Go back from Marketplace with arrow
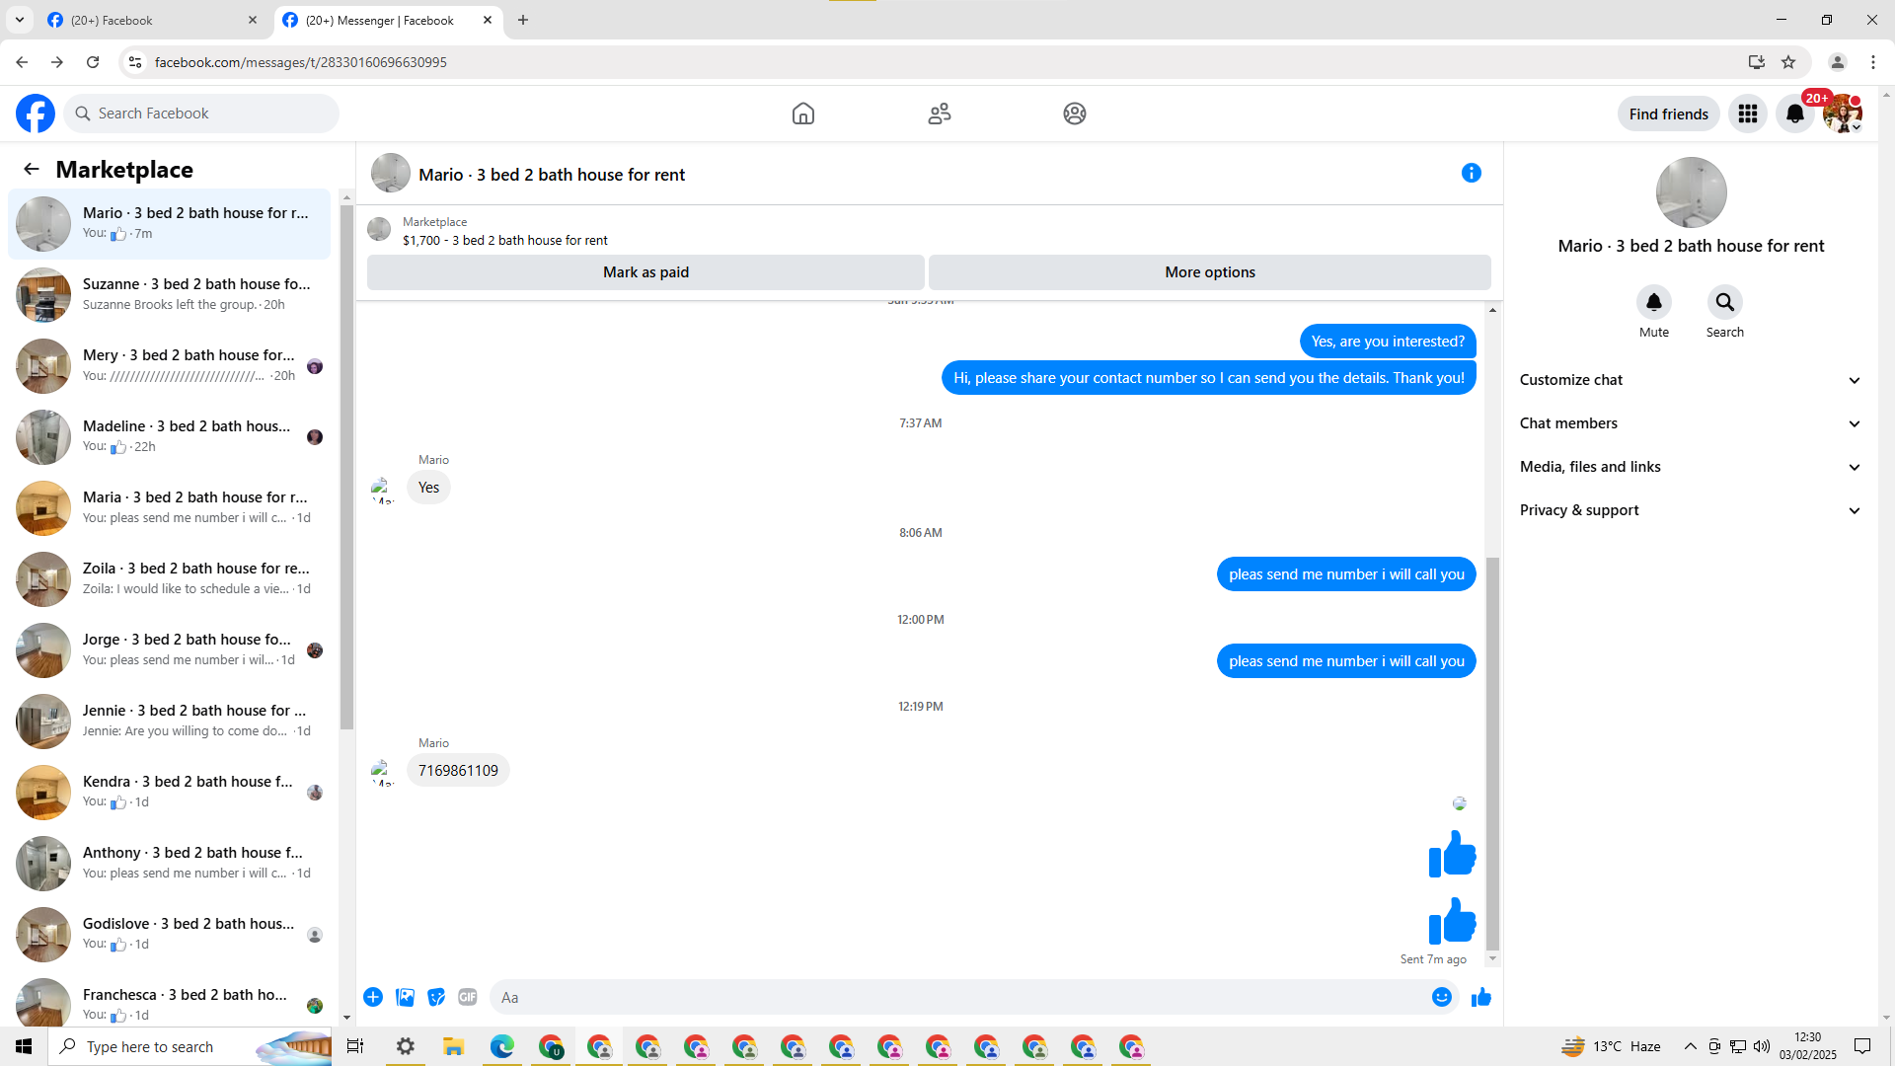1895x1066 pixels. [32, 169]
